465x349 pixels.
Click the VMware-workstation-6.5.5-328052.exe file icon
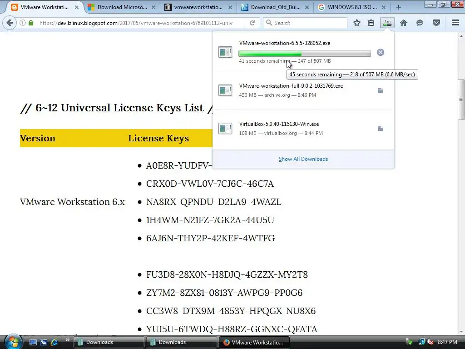225,52
